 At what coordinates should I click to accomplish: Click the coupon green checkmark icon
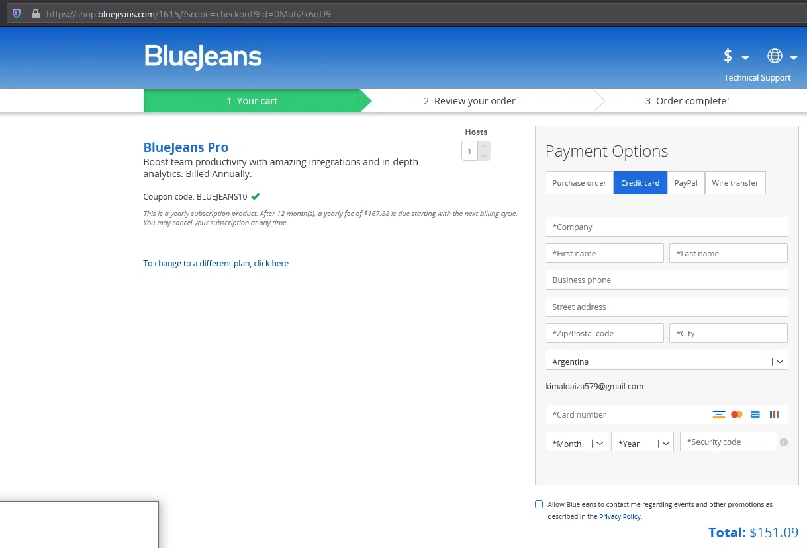255,196
